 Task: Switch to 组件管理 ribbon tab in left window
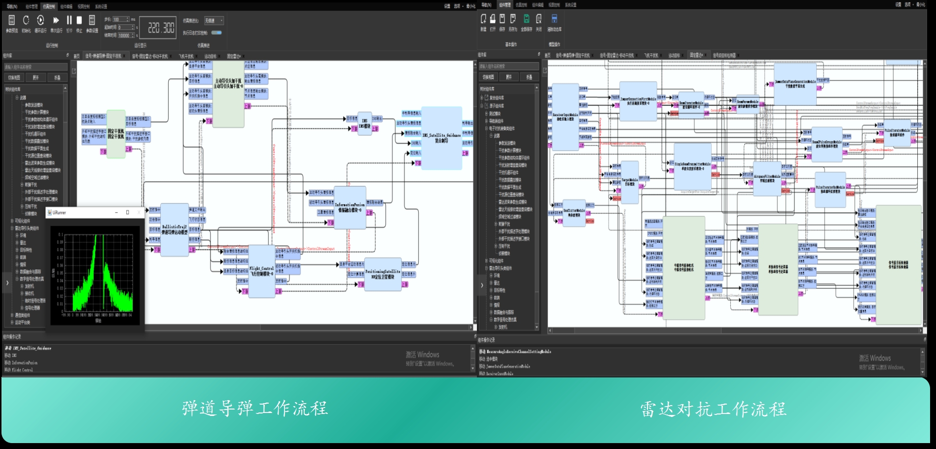(32, 6)
